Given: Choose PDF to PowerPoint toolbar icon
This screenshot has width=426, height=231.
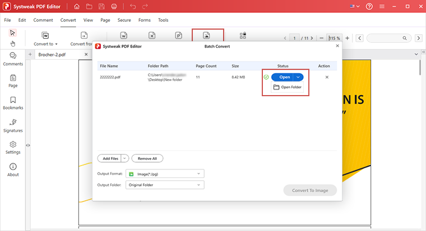Looking at the screenshot, I should [x=178, y=36].
